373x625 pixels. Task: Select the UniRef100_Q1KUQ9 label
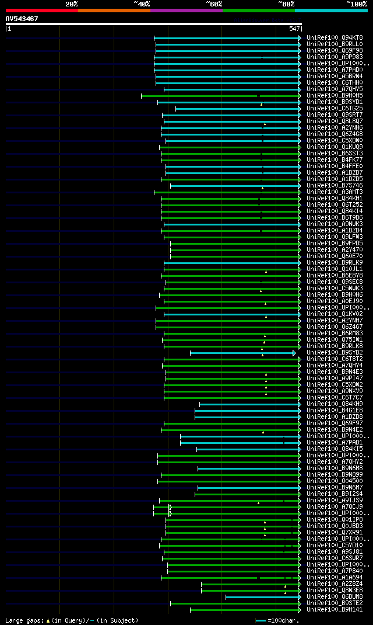[335, 147]
